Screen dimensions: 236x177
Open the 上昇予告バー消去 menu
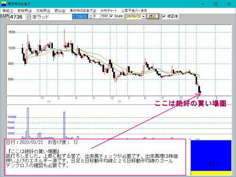coord(134,11)
